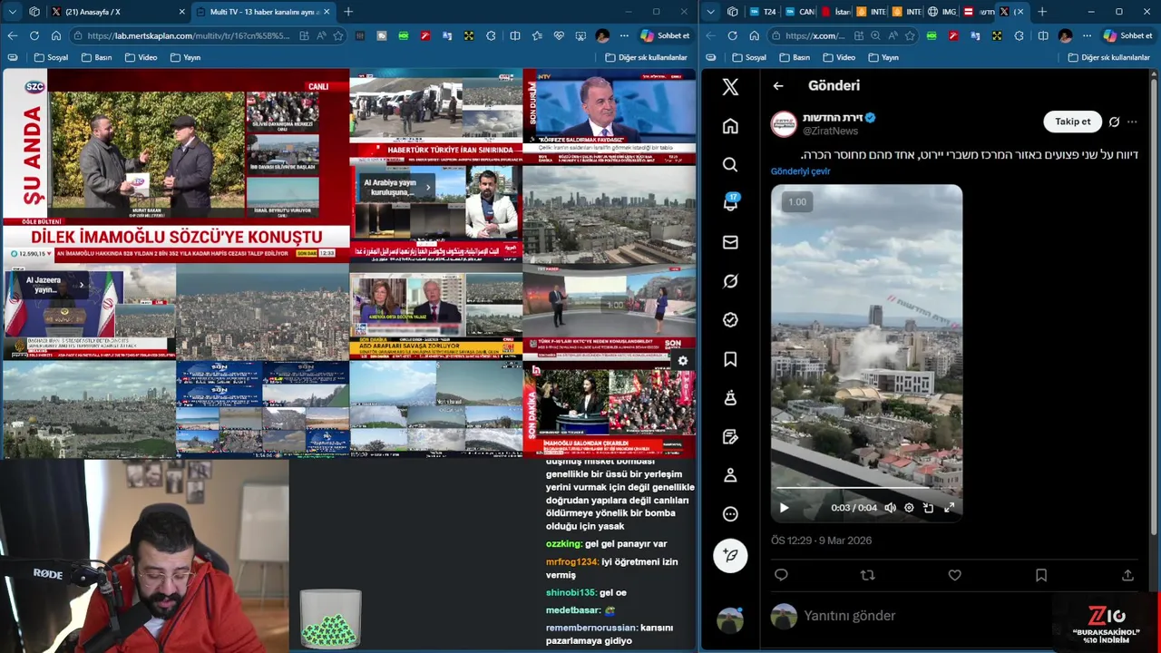Seek on the tweet video progress bar
Screen dimensions: 1161x653
866,490
